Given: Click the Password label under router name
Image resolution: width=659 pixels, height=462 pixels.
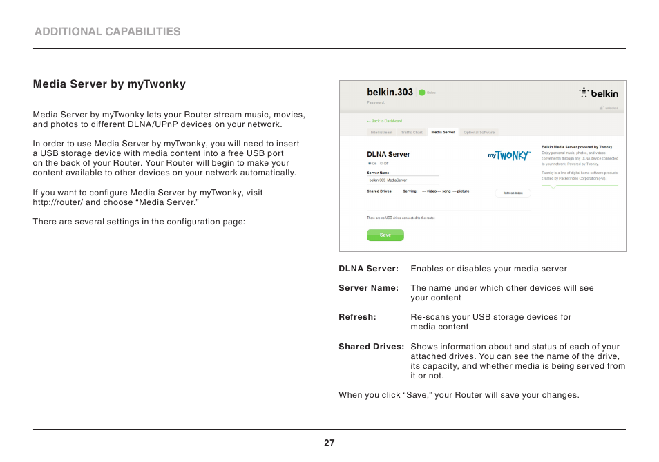Looking at the screenshot, I should click(376, 102).
